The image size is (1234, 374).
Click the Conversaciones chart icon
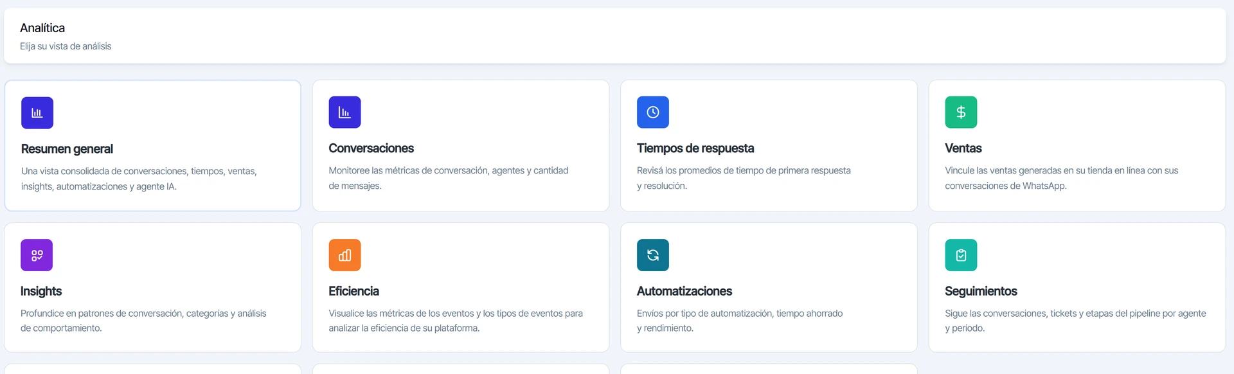(x=344, y=112)
